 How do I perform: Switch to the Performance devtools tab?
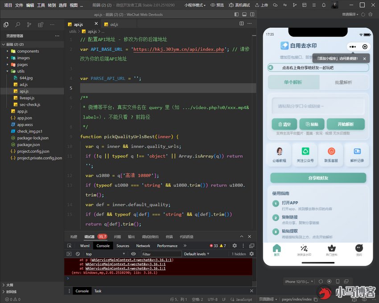point(167,246)
